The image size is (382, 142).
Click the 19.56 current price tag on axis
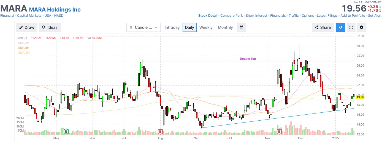click(360, 97)
